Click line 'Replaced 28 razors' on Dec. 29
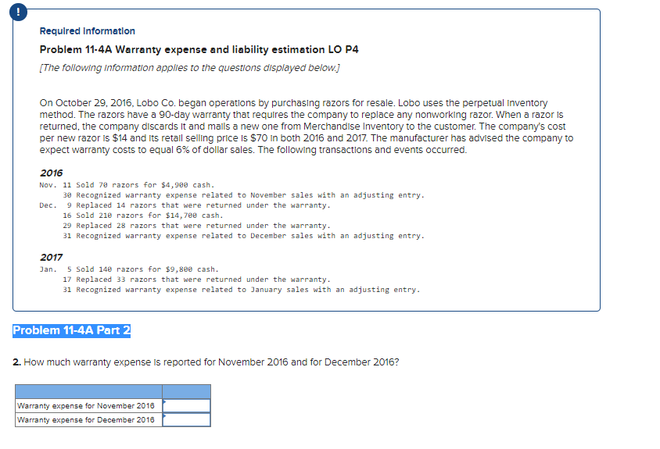660x449 pixels. click(203, 226)
